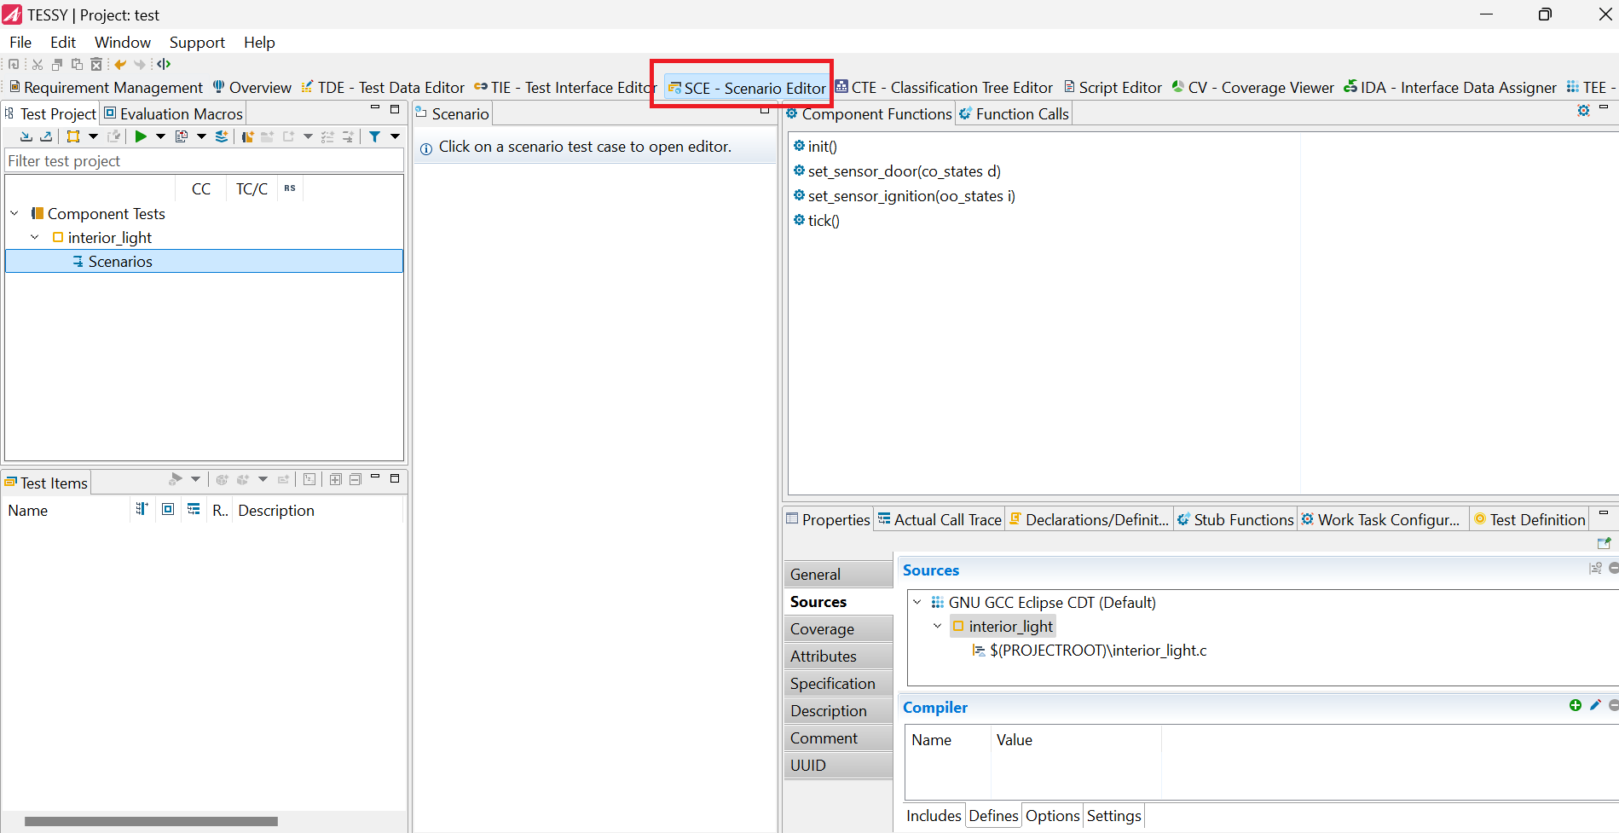Open CV - Coverage Viewer perspective
1619x833 pixels.
point(1252,87)
